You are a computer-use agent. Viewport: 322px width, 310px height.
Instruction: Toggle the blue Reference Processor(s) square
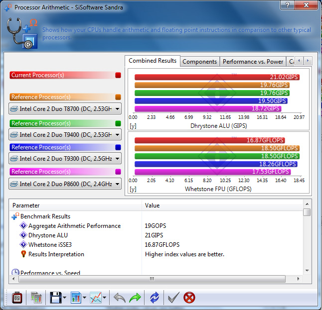point(118,147)
